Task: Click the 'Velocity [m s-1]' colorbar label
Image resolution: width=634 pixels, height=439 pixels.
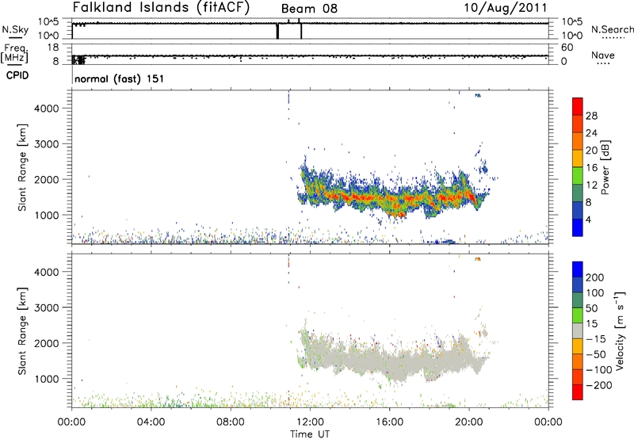Action: (x=620, y=330)
